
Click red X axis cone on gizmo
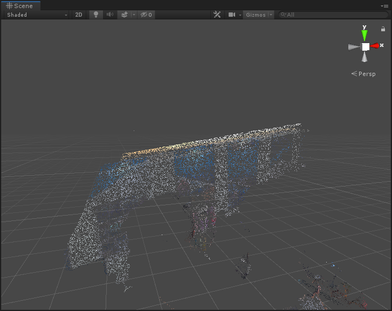coord(375,46)
